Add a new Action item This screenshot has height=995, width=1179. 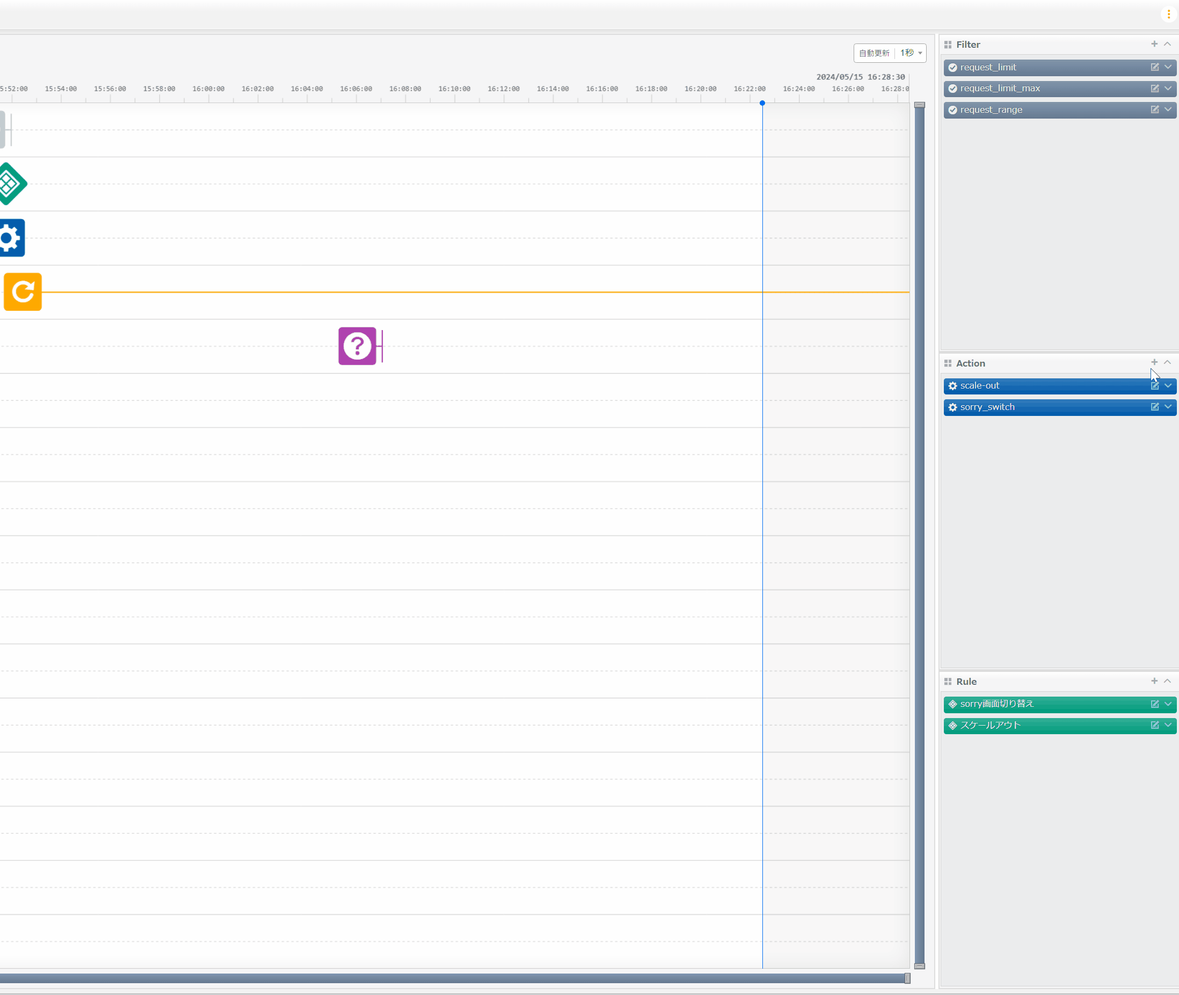click(x=1153, y=362)
